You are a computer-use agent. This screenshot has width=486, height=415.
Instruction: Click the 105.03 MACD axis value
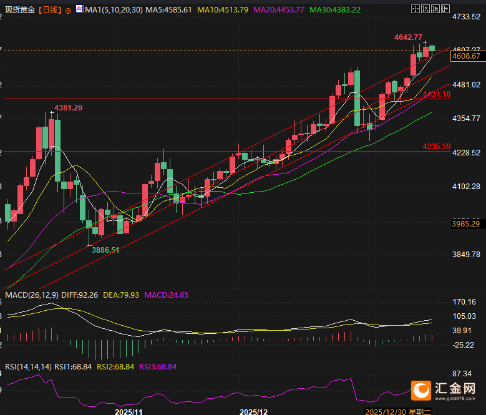[x=464, y=316]
